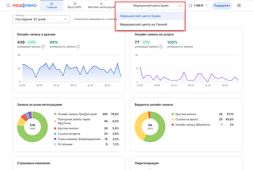Image resolution: width=254 pixels, height=170 pixels.
Task: Click Остальные legend row
Action: [86, 144]
